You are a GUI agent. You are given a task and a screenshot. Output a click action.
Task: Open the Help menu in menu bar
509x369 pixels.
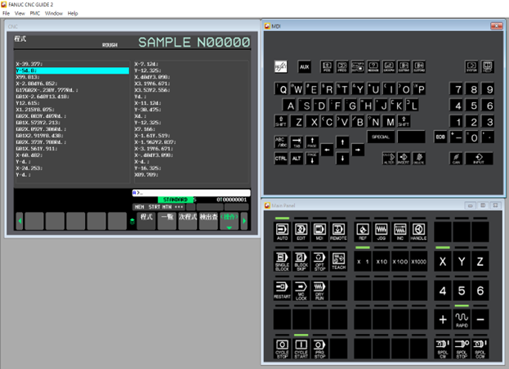73,13
